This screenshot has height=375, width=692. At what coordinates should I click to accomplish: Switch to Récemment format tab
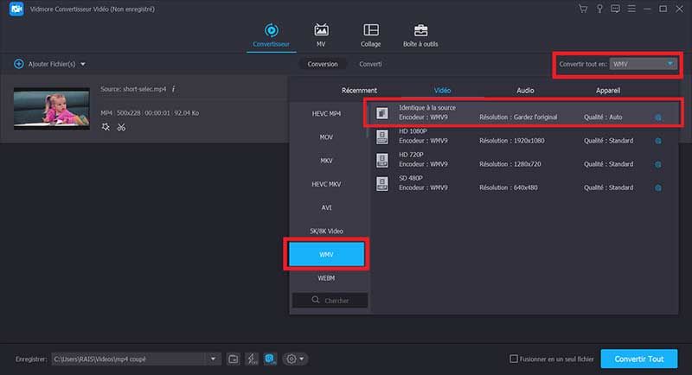coord(359,91)
